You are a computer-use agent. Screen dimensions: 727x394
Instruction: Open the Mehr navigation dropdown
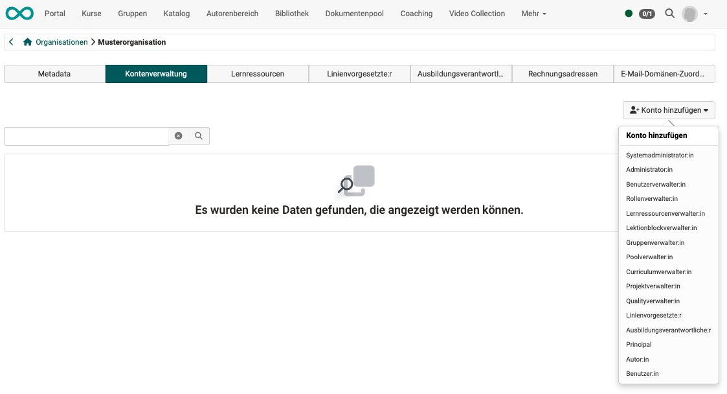pos(533,13)
